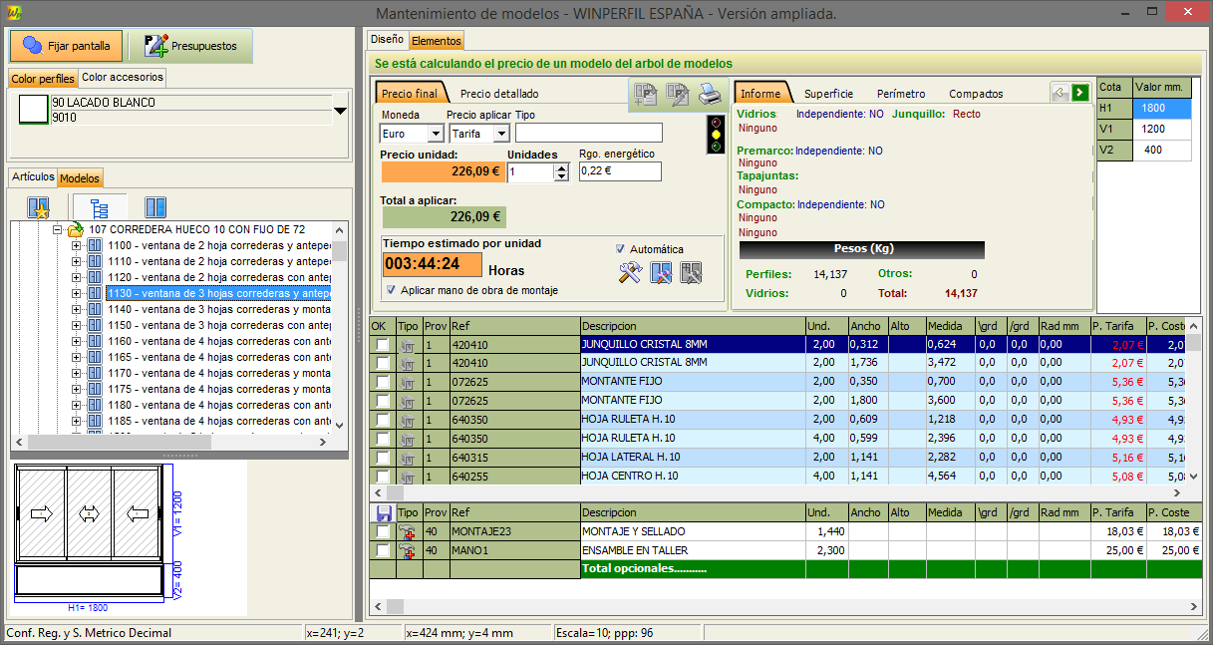The height and width of the screenshot is (645, 1213).
Task: Switch to the Color accesorios tab
Action: [122, 77]
